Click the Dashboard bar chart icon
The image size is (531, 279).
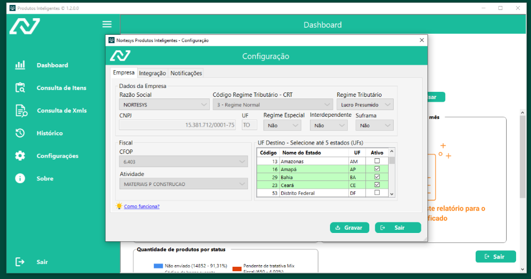tap(20, 65)
